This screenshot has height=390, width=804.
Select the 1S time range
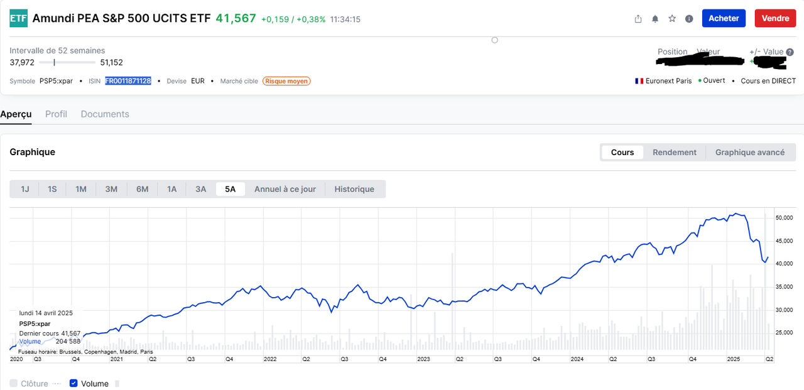(x=53, y=189)
